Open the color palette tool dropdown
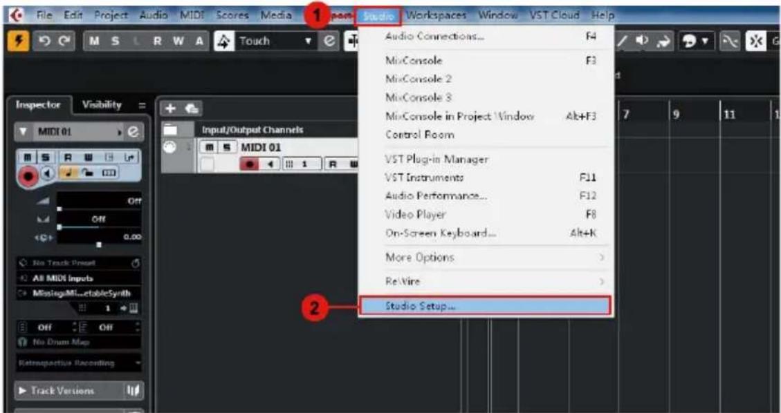The image size is (781, 413). coord(696,41)
